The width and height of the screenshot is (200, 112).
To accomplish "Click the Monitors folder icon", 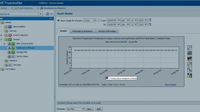I will [6, 61].
